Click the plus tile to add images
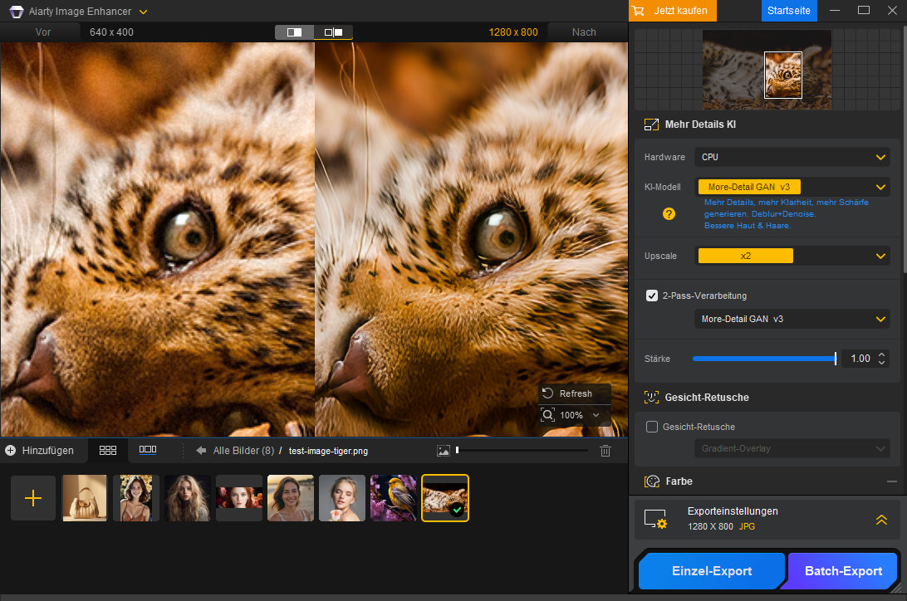Image resolution: width=907 pixels, height=601 pixels. (x=33, y=498)
